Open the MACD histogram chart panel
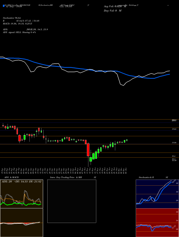The width and height of the screenshot is (179, 237). (x=21, y=223)
